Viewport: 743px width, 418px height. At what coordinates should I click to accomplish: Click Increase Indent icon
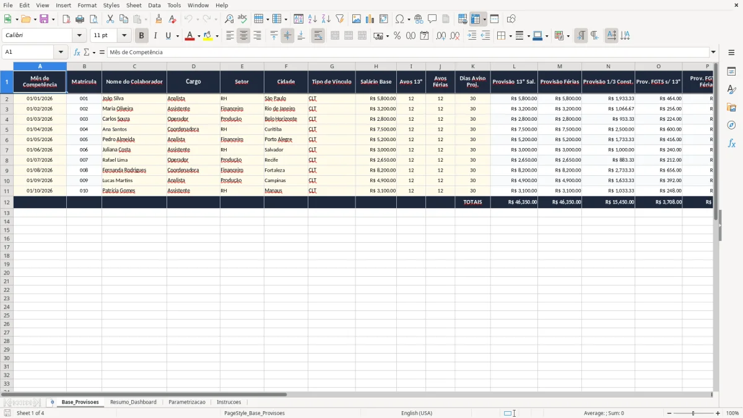coord(472,36)
